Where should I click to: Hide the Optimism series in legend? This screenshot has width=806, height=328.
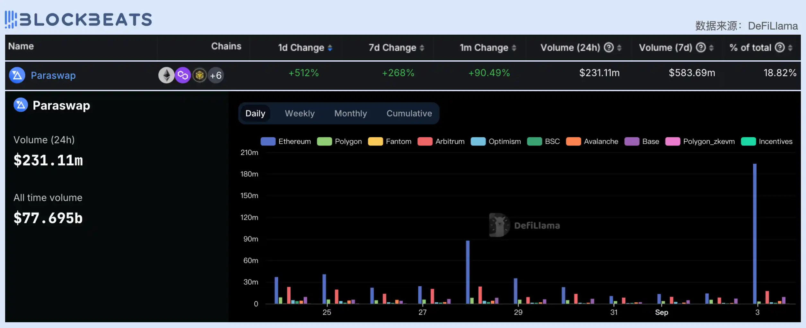[496, 142]
